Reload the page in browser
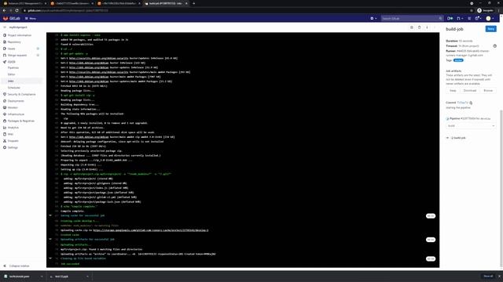Screen dimensions: 503x282 tap(17, 10)
